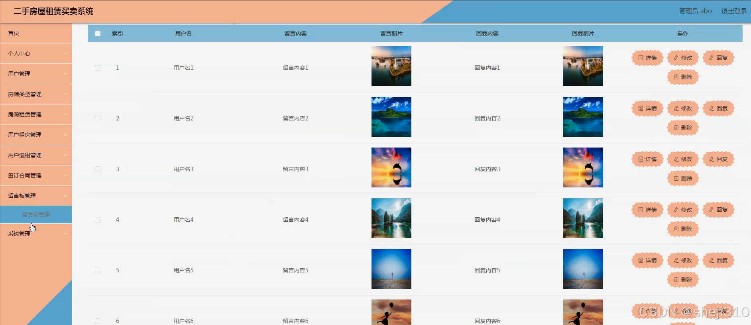
Task: Select the checkbox of row 6
Action: [98, 321]
